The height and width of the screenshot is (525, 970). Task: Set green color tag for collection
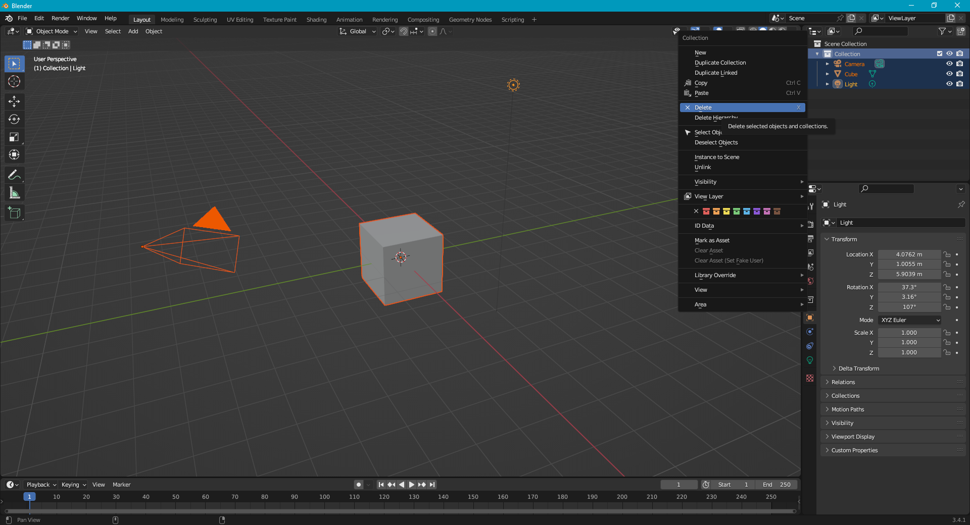737,211
